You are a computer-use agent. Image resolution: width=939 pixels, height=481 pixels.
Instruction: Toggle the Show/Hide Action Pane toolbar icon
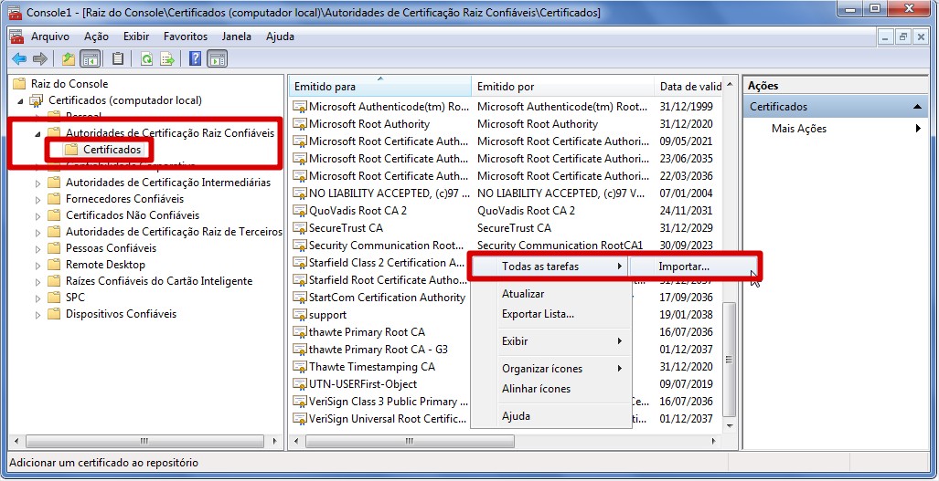click(217, 59)
